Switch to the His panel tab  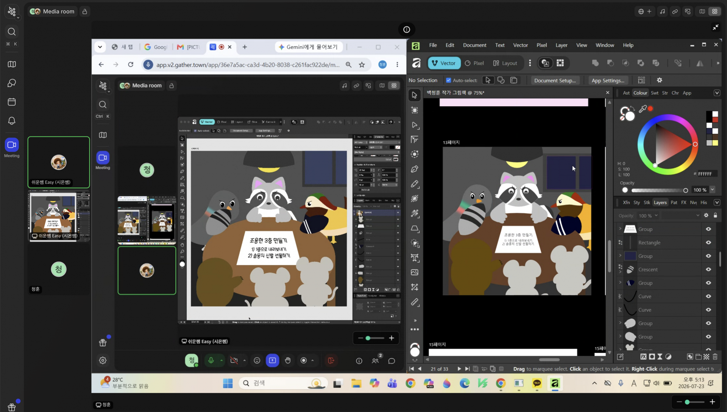point(704,203)
